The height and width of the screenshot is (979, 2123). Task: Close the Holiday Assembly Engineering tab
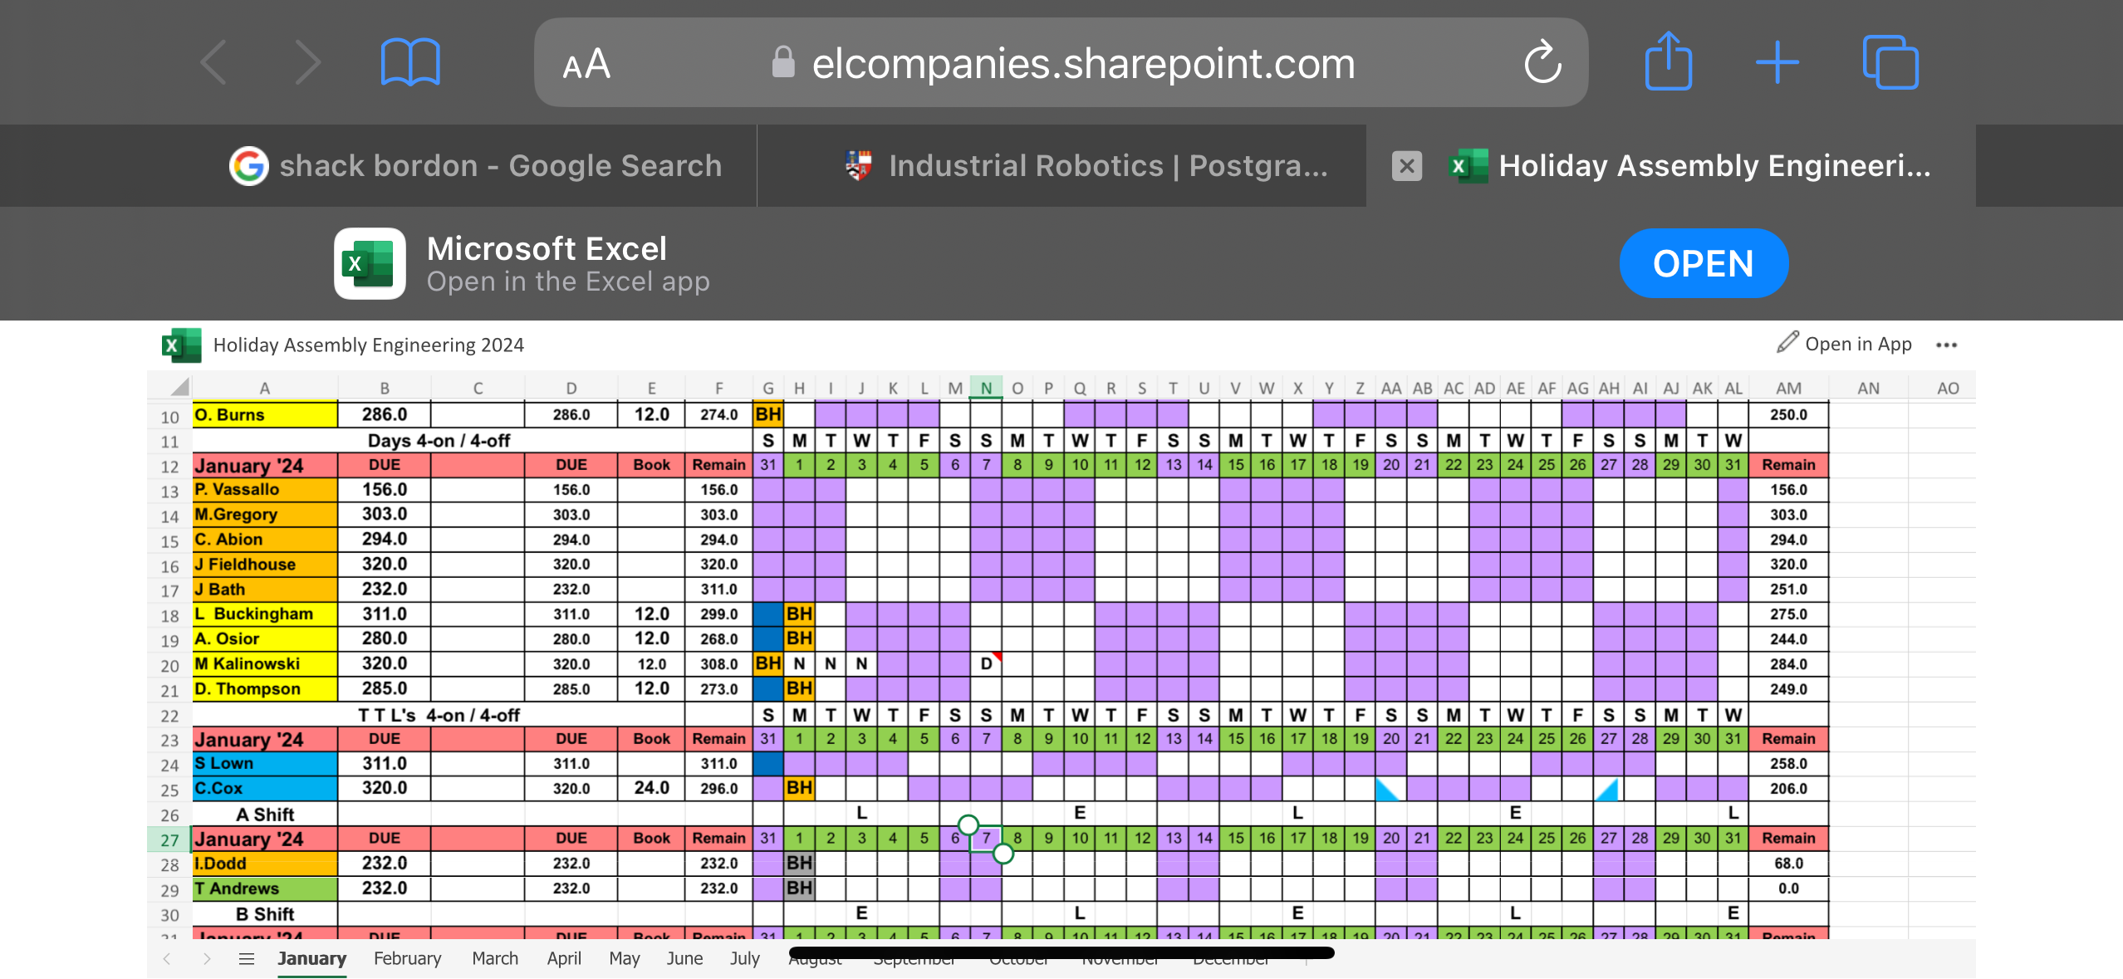tap(1406, 166)
